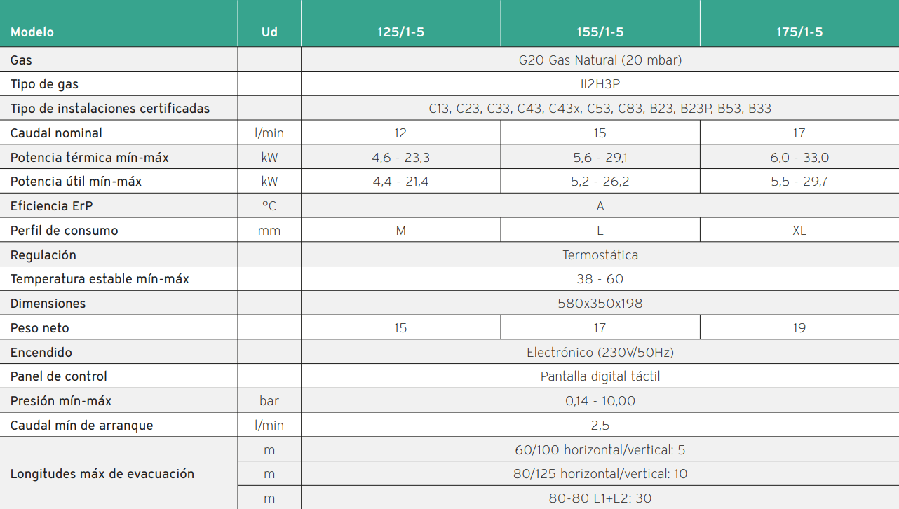Click the 'Perfil de consumo' label
899x509 pixels.
coord(64,231)
